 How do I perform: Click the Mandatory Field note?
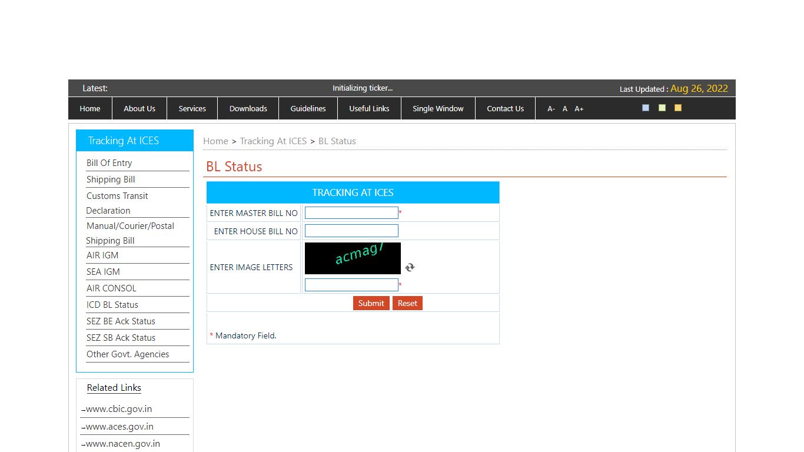coord(243,335)
